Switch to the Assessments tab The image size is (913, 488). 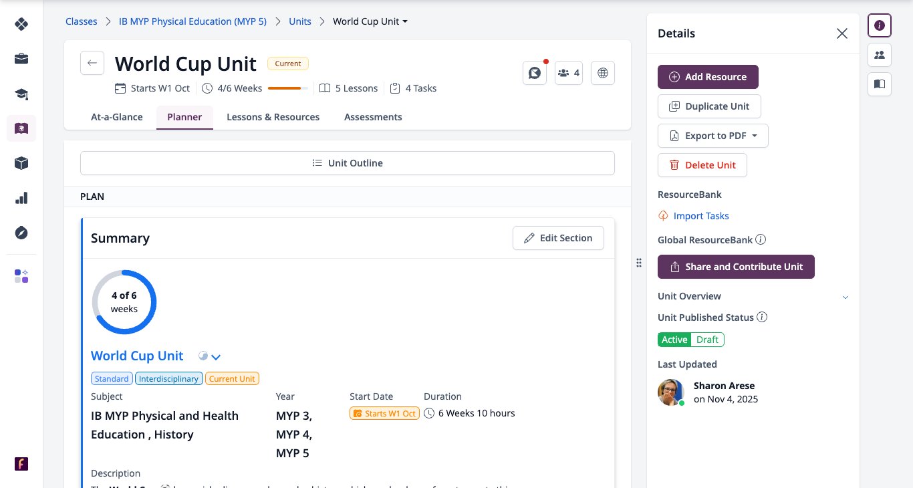[373, 117]
